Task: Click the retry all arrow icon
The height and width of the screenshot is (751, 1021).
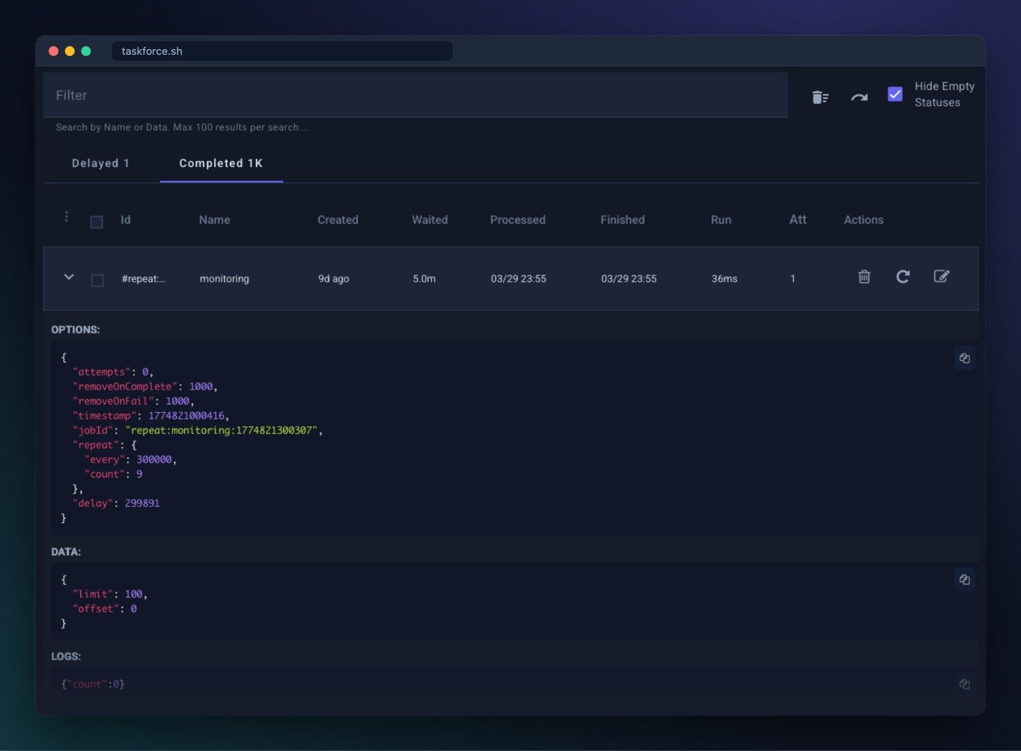Action: pyautogui.click(x=859, y=97)
